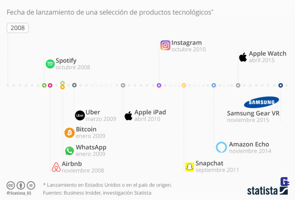295x210 pixels.
Task: Click the Uber black circle logo
Action: [x=80, y=115]
